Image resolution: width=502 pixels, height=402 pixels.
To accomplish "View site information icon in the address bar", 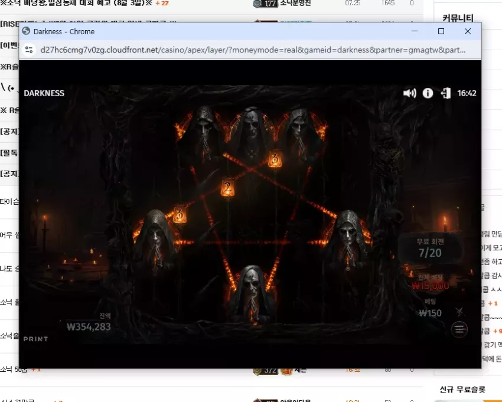I will point(29,50).
